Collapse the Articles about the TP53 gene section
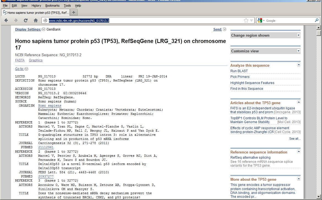Viewport: 322px width, 200px height. pos(299,102)
